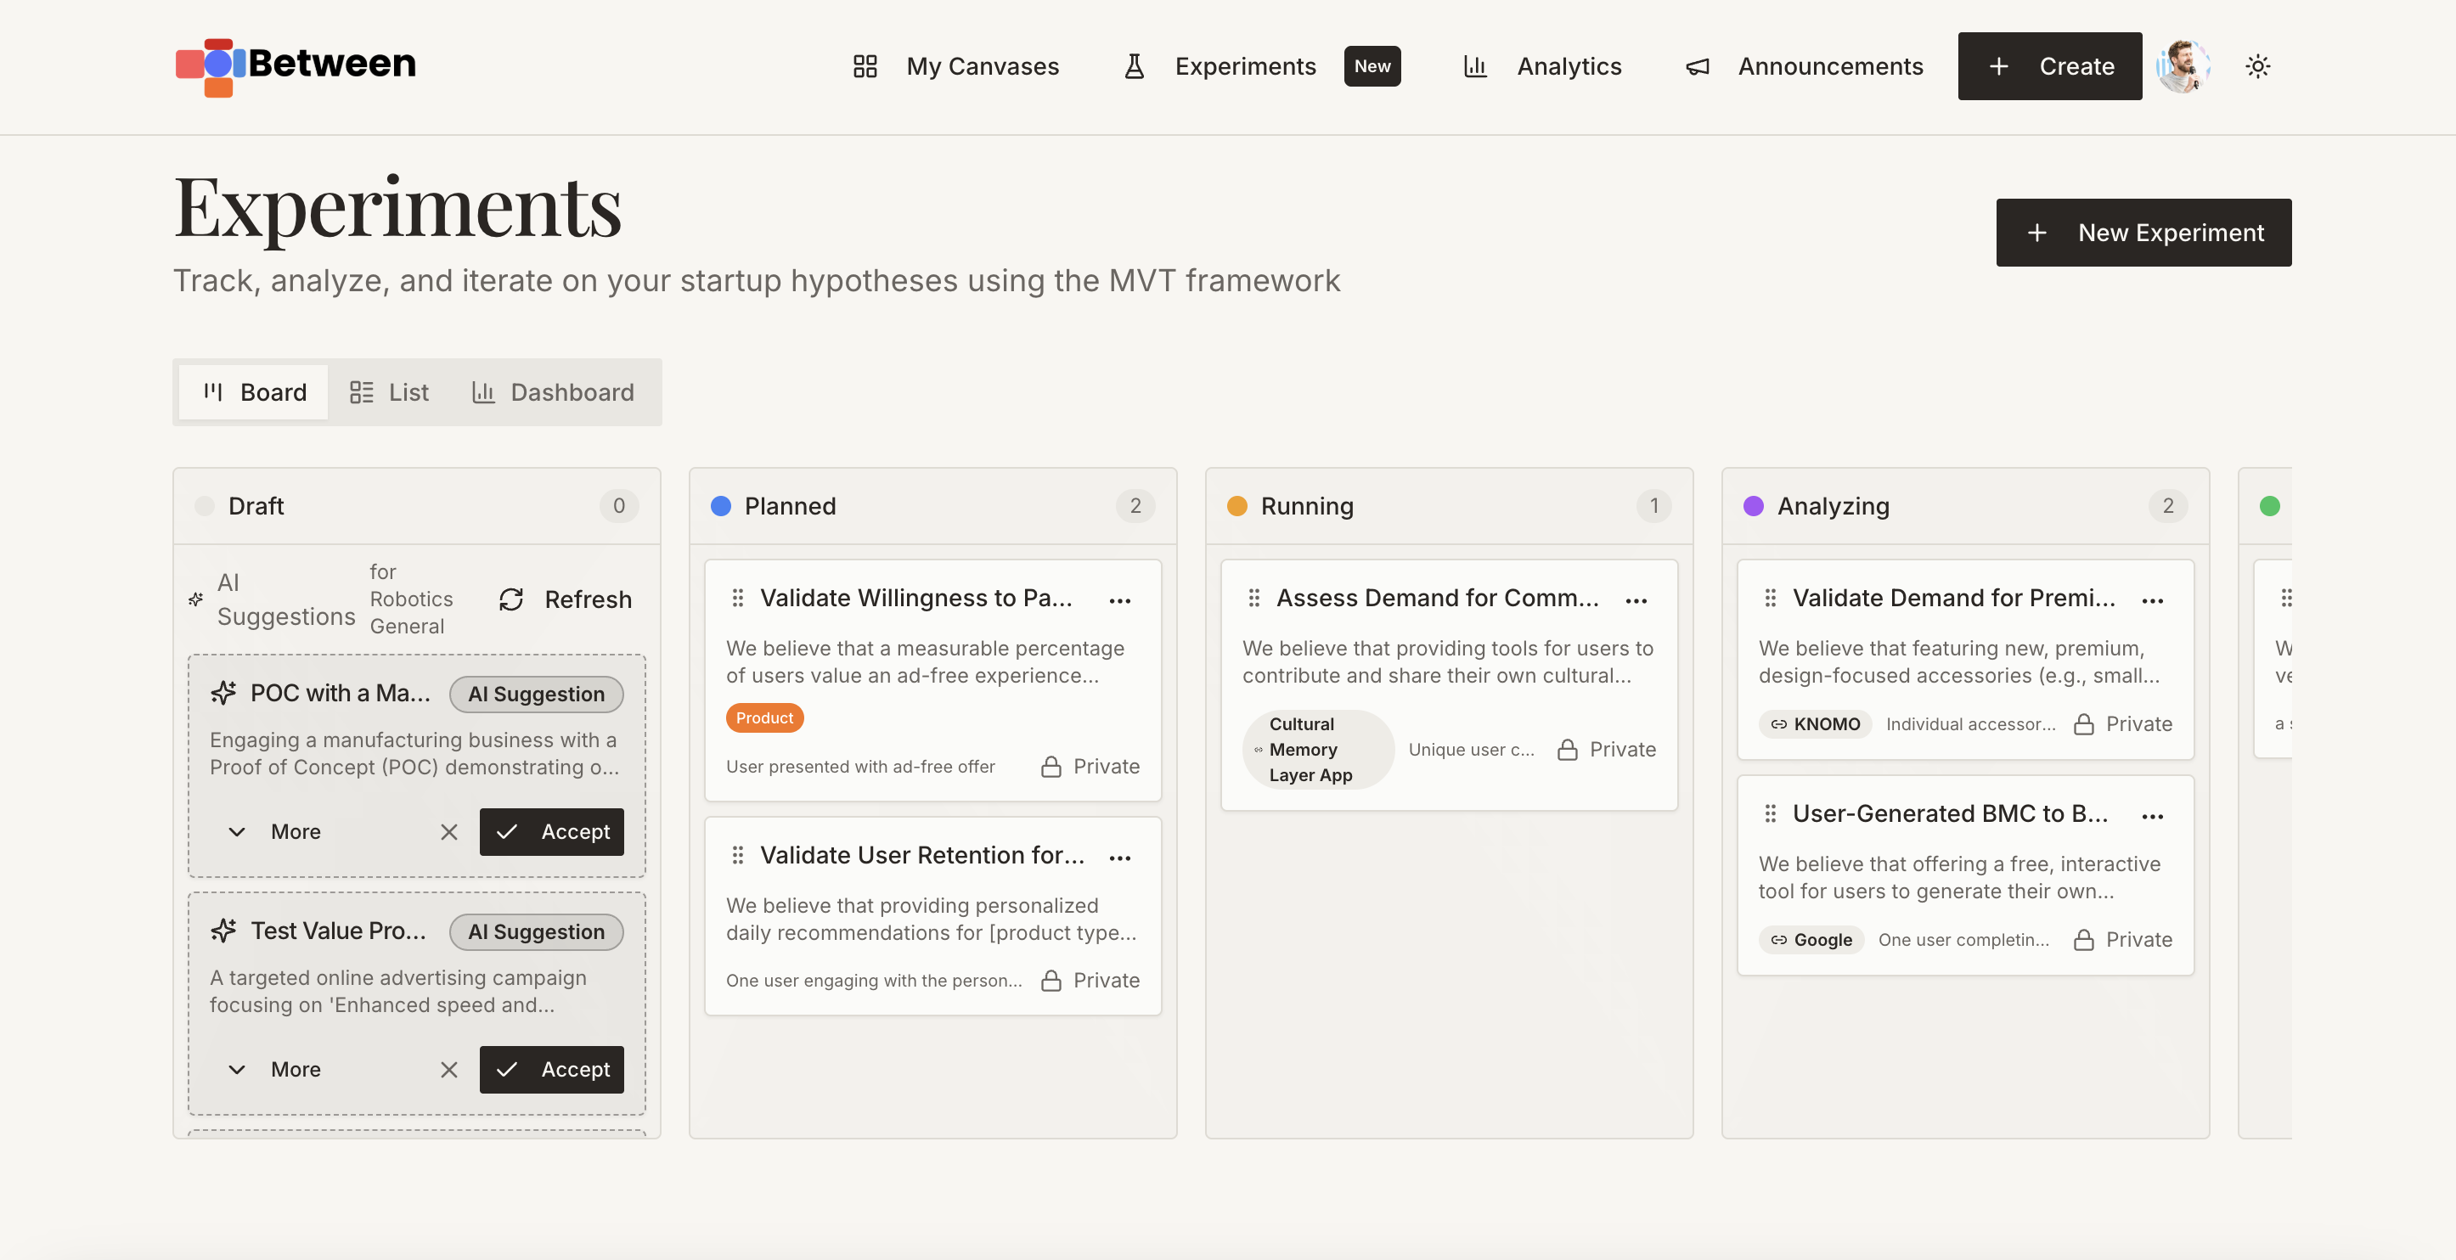Switch to the Dashboard view
This screenshot has height=1260, width=2456.
click(x=553, y=392)
